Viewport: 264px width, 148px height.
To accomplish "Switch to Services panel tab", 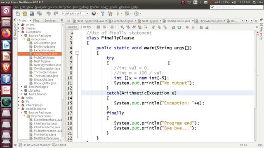I will pyautogui.click(x=50, y=21).
